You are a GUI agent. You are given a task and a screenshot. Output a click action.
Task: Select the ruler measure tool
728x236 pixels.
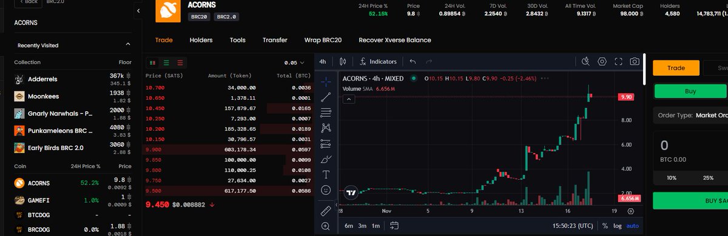tap(326, 211)
